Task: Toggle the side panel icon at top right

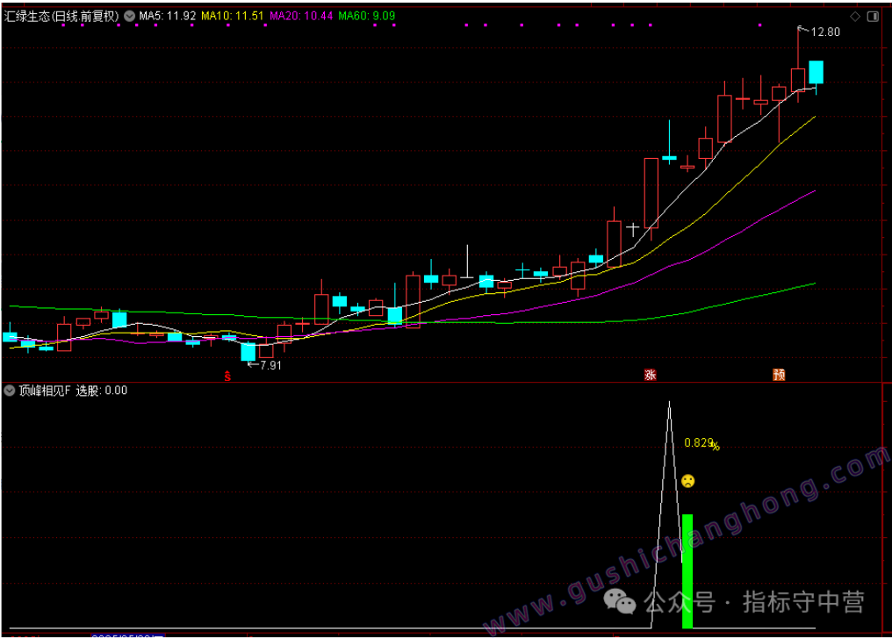Action: tap(873, 17)
